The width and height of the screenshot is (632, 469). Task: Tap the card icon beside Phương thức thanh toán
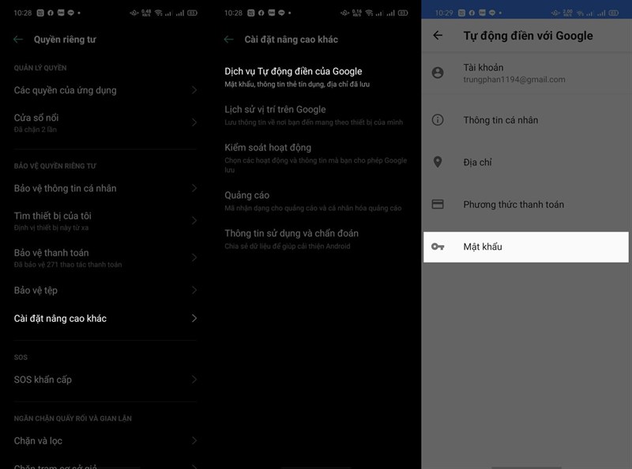(438, 204)
